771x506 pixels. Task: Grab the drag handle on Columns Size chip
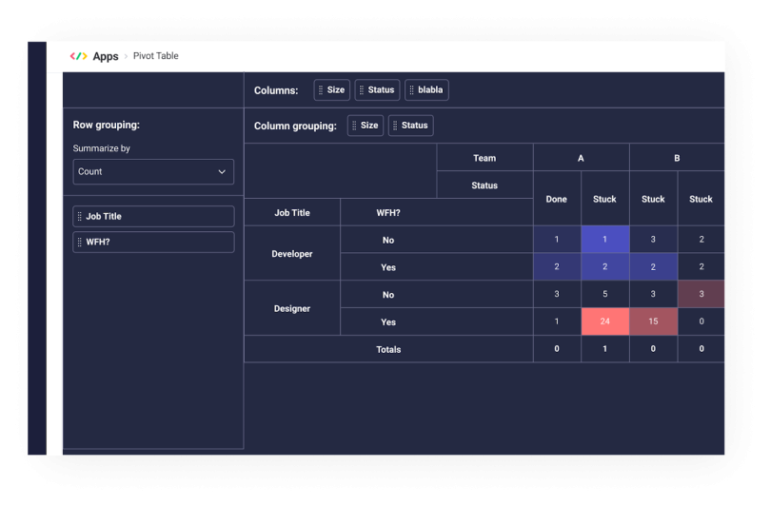[321, 90]
